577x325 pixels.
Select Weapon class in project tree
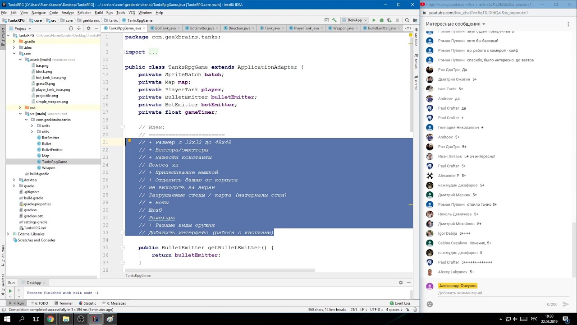coord(48,168)
